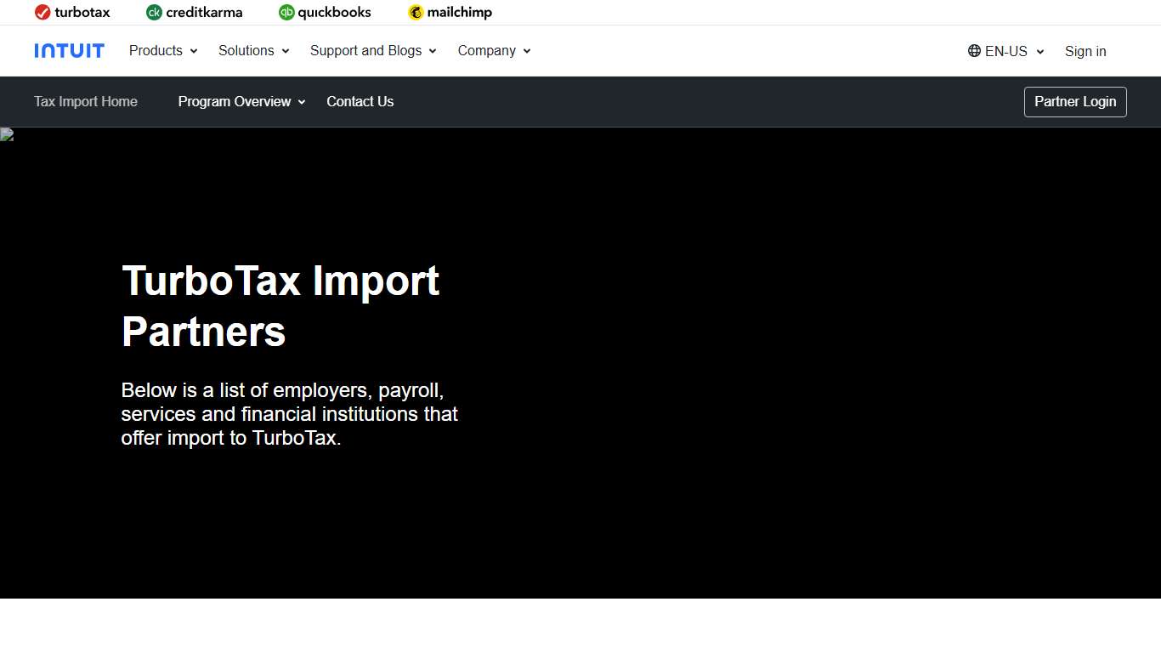Select the Credit Karma logo icon
Image resolution: width=1161 pixels, height=653 pixels.
click(155, 12)
